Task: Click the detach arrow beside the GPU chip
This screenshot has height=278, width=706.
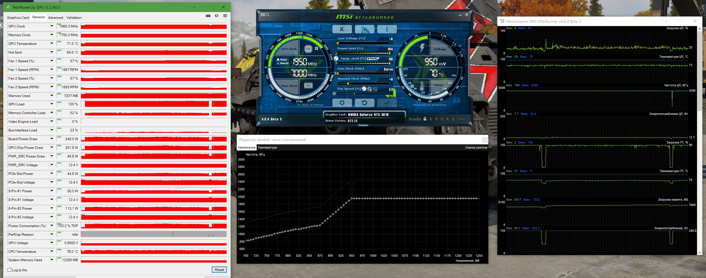Action: [316, 48]
